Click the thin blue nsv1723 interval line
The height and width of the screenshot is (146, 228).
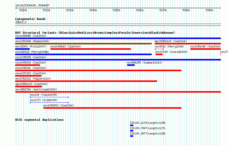tap(49, 103)
